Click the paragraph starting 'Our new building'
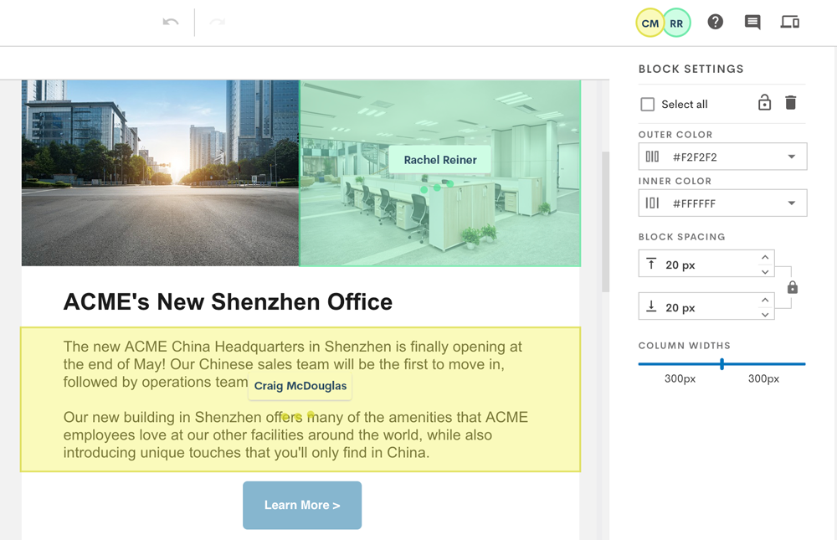This screenshot has width=837, height=540. [295, 435]
